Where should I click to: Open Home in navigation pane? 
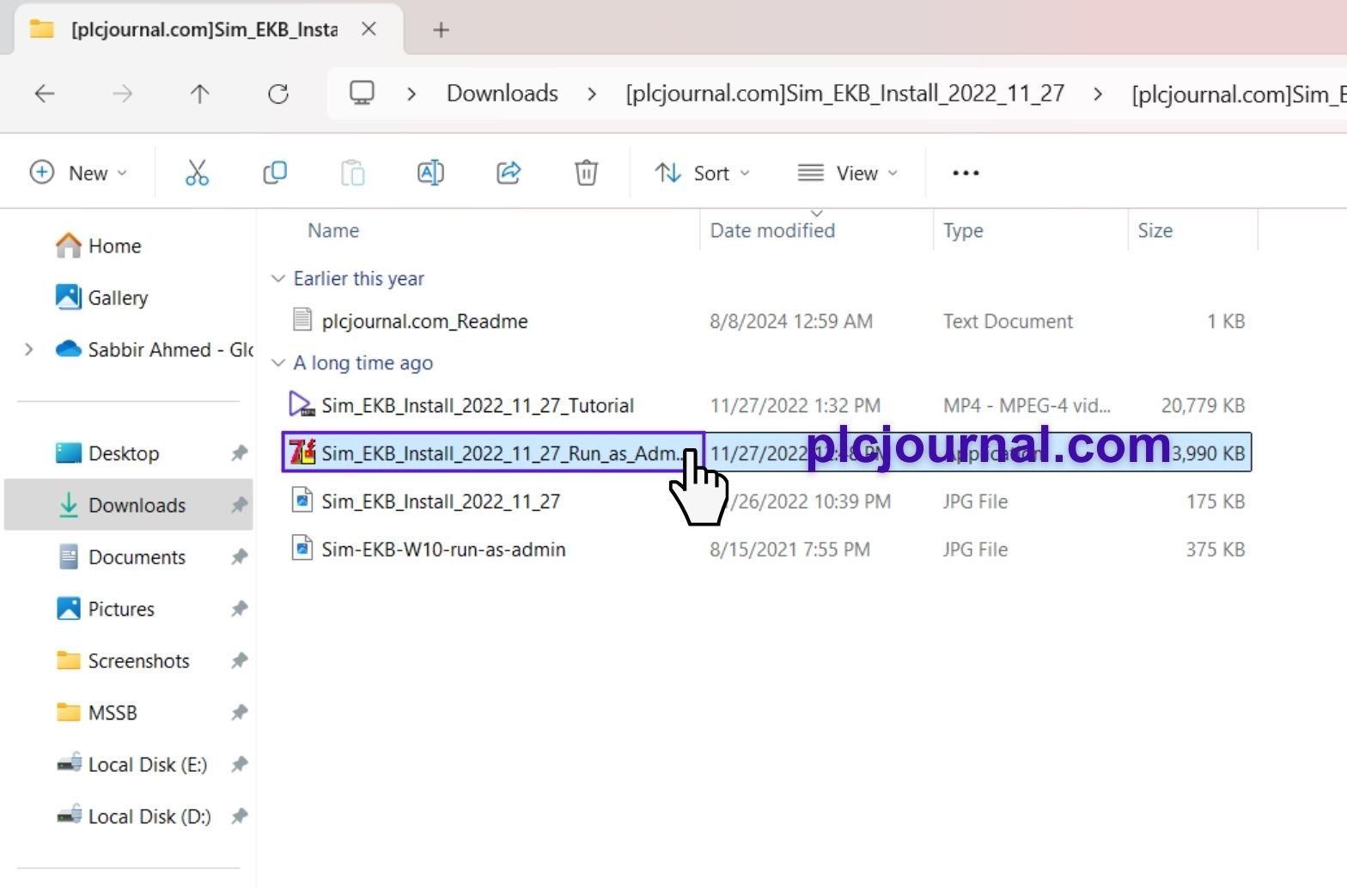coord(99,246)
